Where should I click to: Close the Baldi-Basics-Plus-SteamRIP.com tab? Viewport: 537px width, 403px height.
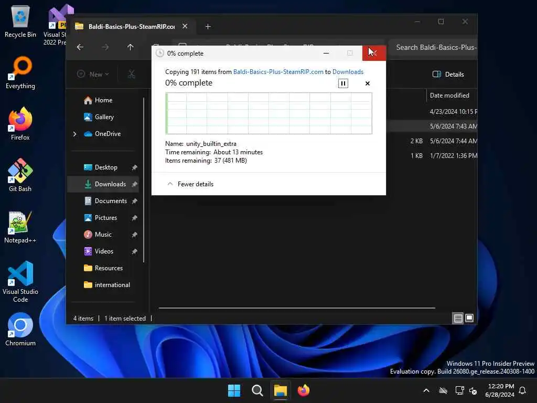coord(185,26)
